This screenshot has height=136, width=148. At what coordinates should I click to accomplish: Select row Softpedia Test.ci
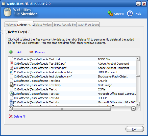(72, 89)
